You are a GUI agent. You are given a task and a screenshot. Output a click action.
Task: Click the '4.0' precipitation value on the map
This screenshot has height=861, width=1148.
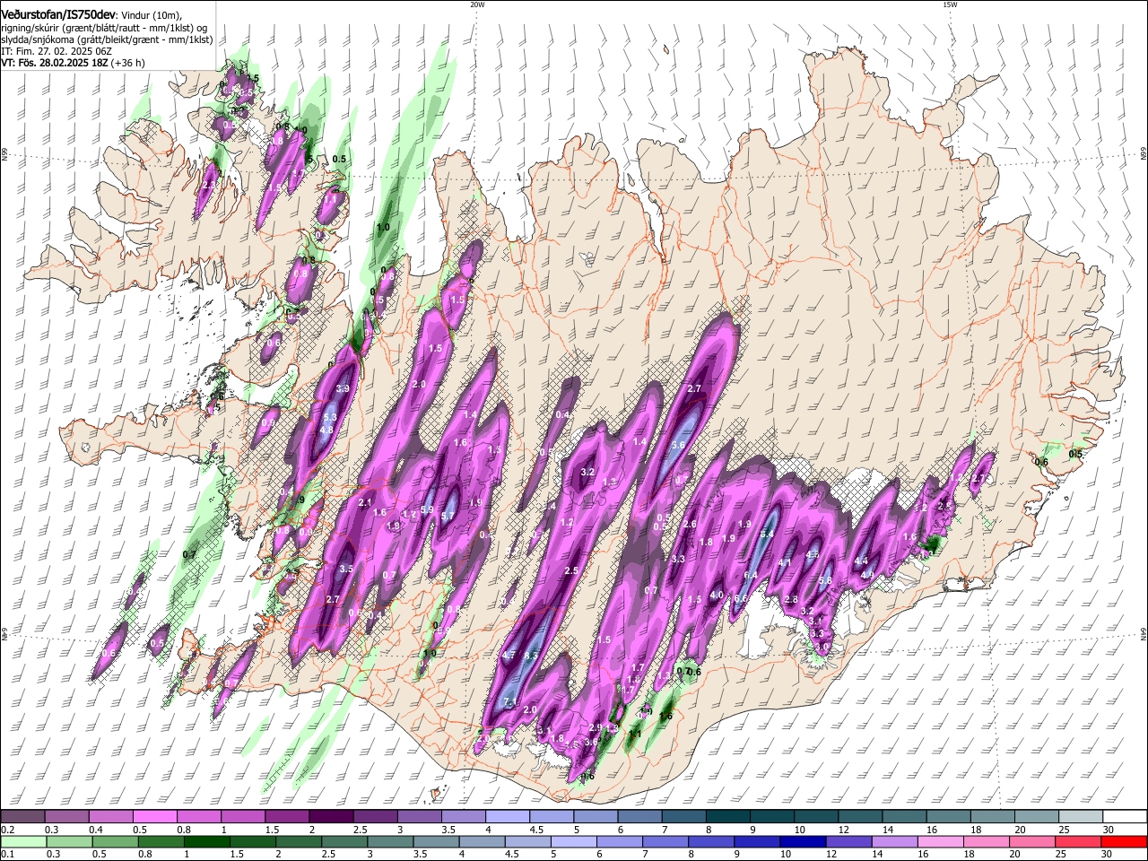tap(717, 595)
